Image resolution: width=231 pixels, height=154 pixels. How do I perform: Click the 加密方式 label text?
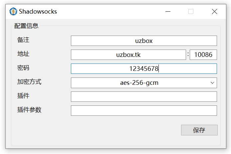click(29, 82)
